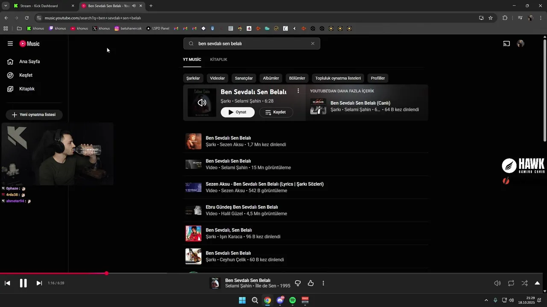547x307 pixels.
Task: Open Selami Şahin video with 15 Mn görüntüleme
Action: click(x=306, y=164)
